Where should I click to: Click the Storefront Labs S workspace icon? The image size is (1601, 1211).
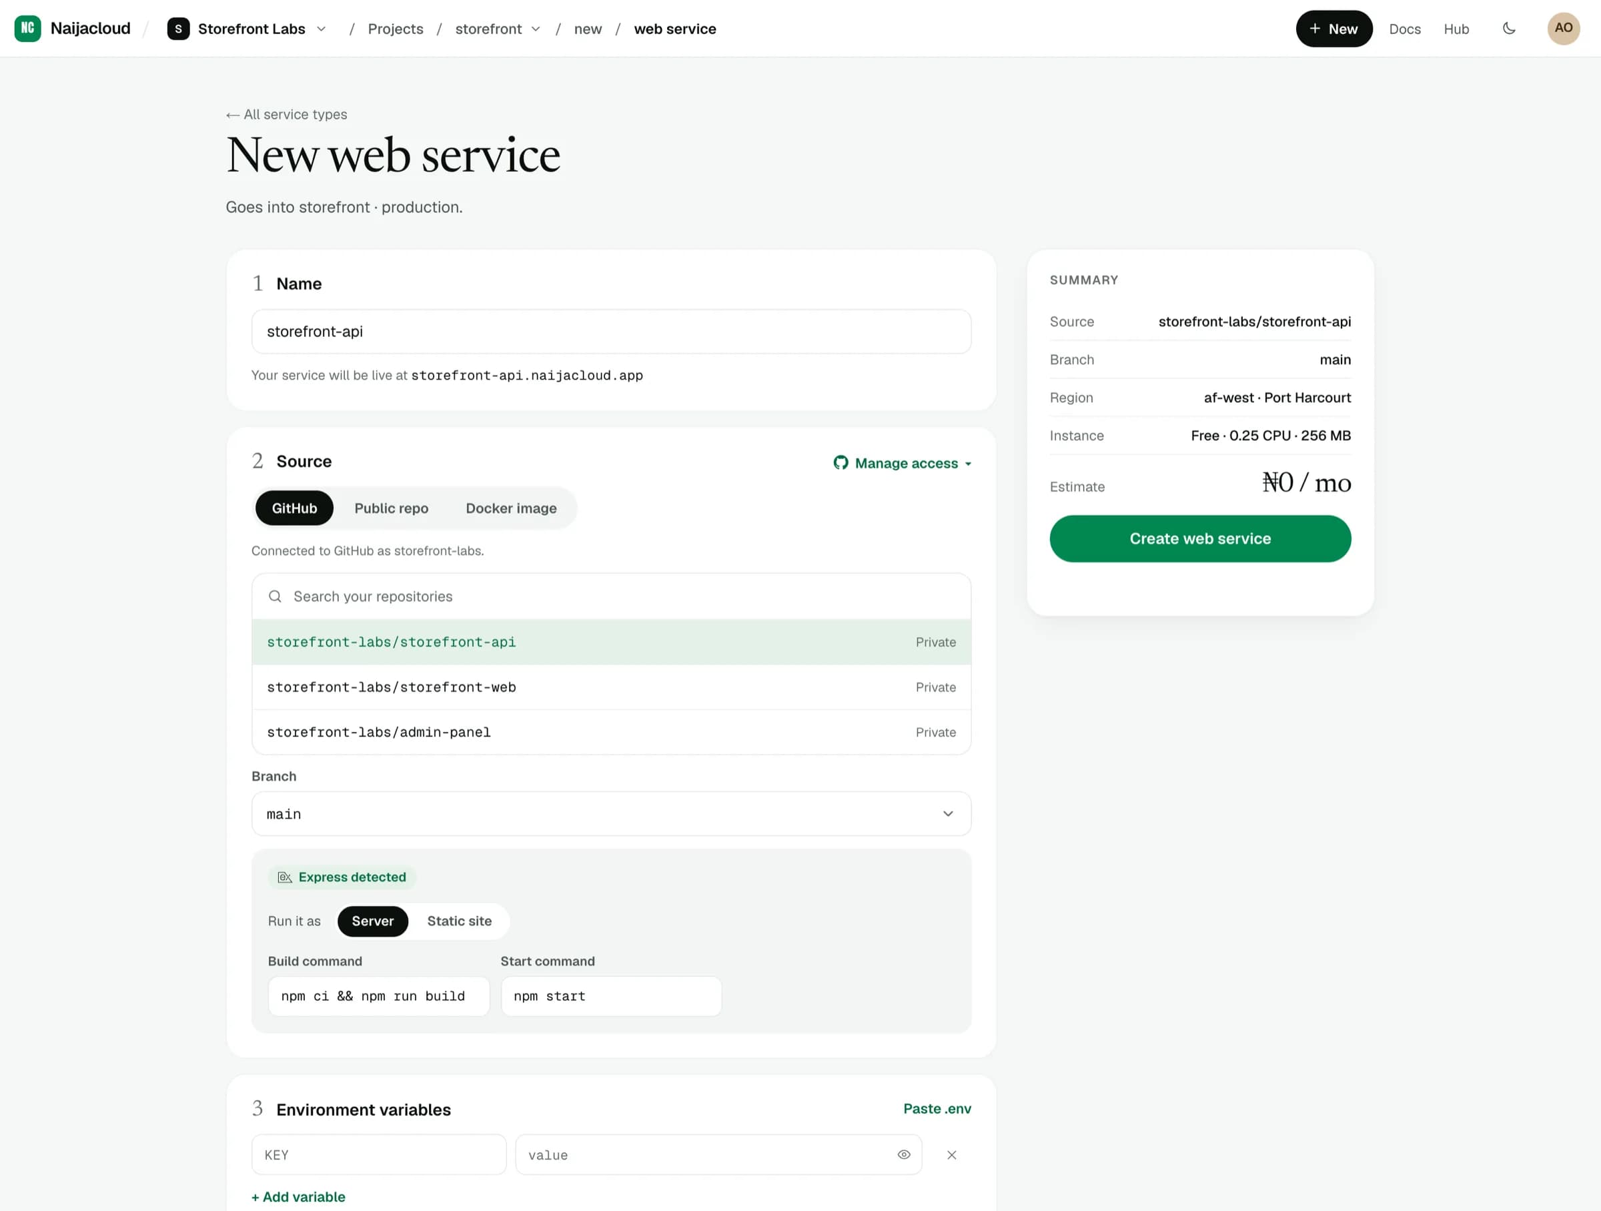[x=178, y=29]
